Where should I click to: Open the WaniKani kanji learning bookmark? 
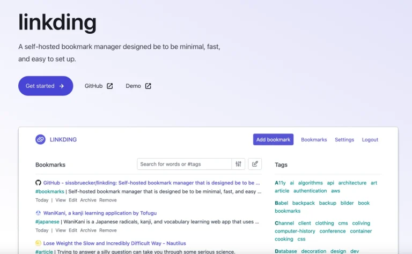pyautogui.click(x=100, y=213)
